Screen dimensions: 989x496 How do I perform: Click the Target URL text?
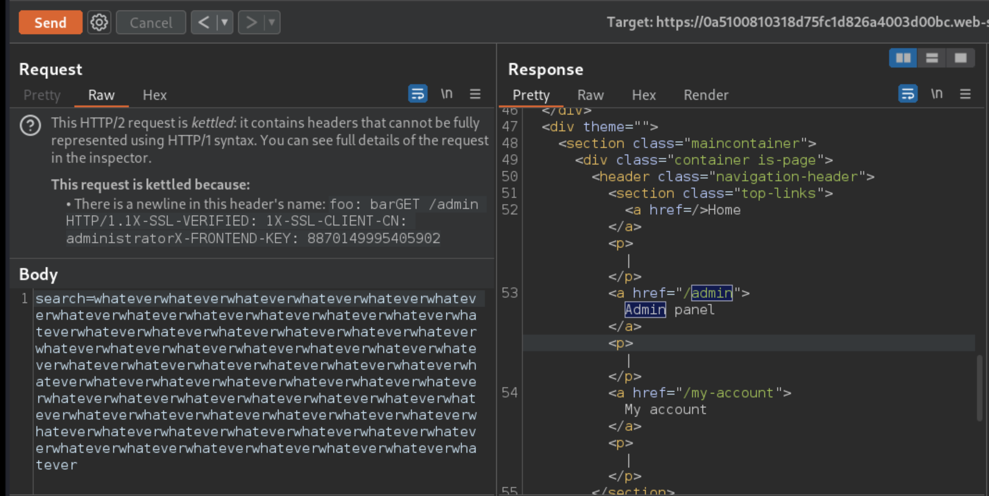tap(798, 22)
